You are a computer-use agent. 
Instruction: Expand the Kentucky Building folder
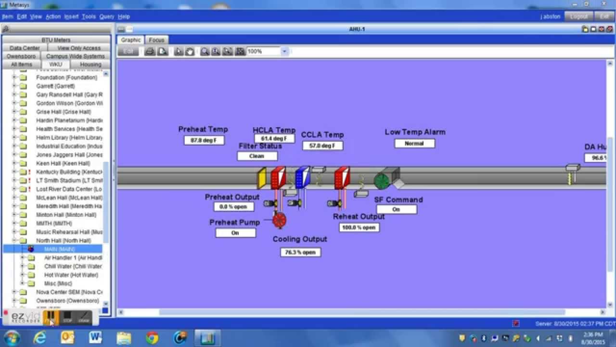pyautogui.click(x=14, y=172)
